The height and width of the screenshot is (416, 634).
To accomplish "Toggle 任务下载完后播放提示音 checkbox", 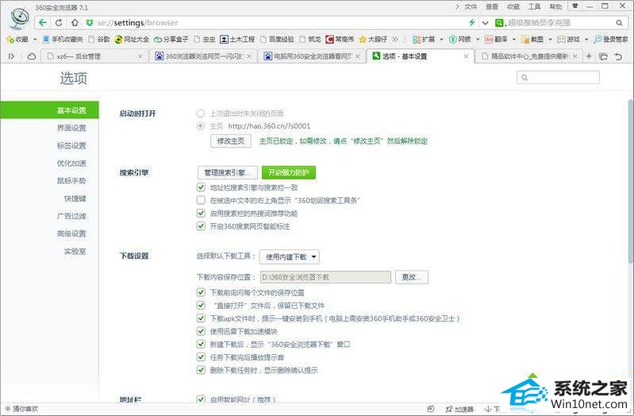I will coord(201,357).
